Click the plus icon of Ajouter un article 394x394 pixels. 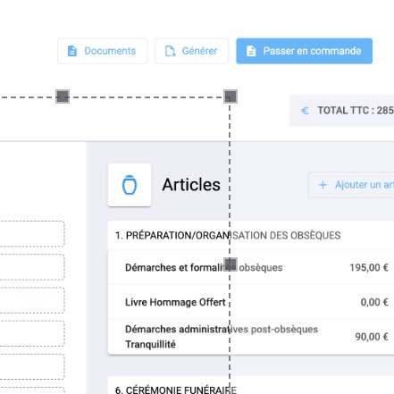[x=323, y=185]
